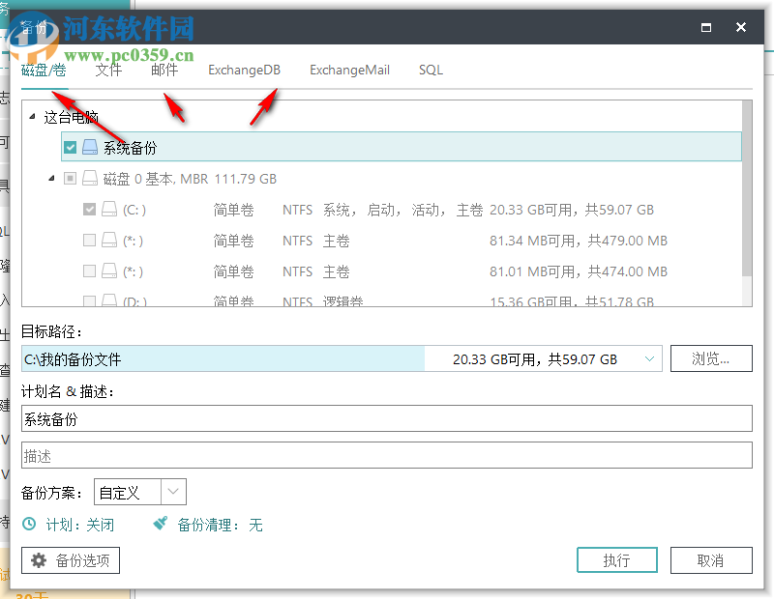Screen dimensions: 774x599
Task: Uncheck the 系统备份 checkbox
Action: pos(71,147)
